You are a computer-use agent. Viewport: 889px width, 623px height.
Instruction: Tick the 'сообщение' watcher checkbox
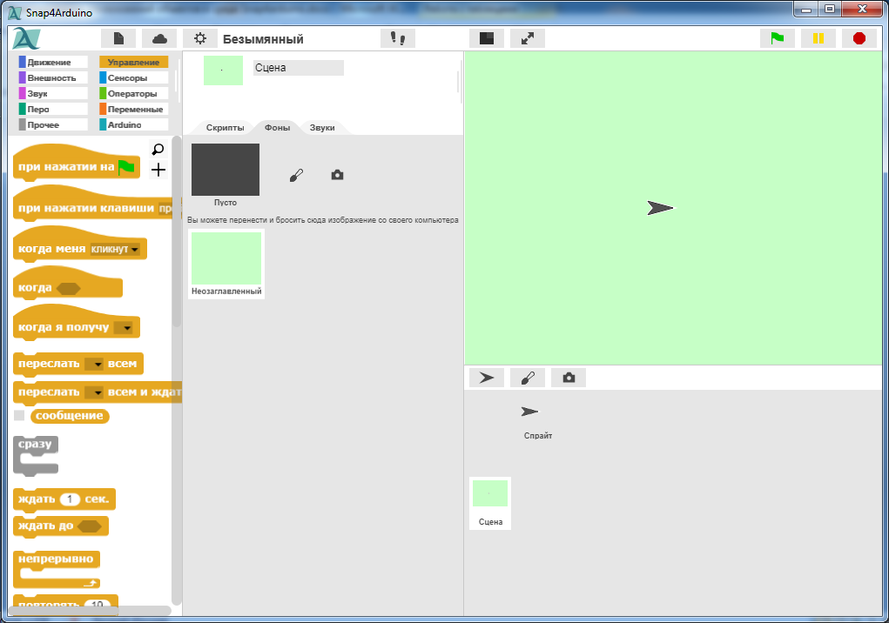(19, 416)
